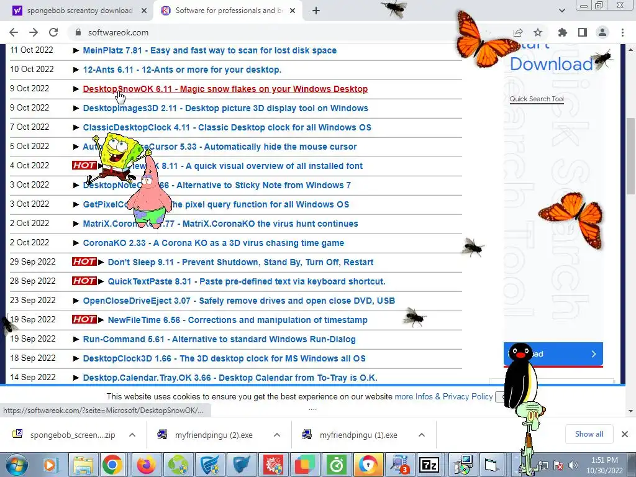Open the 7-Zip taskbar icon
Screen dimensions: 636x477
coord(429,465)
